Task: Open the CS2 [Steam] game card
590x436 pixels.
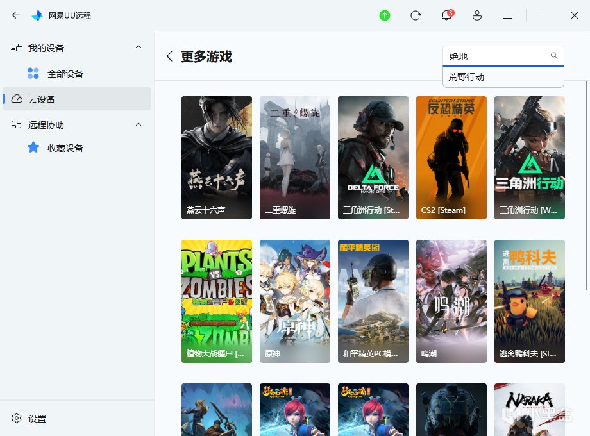Action: [x=451, y=158]
